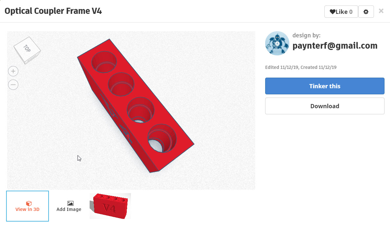Zoom in with the plus icon
The width and height of the screenshot is (390, 228).
click(13, 71)
